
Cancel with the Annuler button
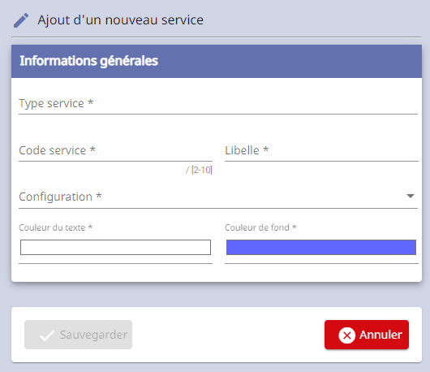(367, 335)
